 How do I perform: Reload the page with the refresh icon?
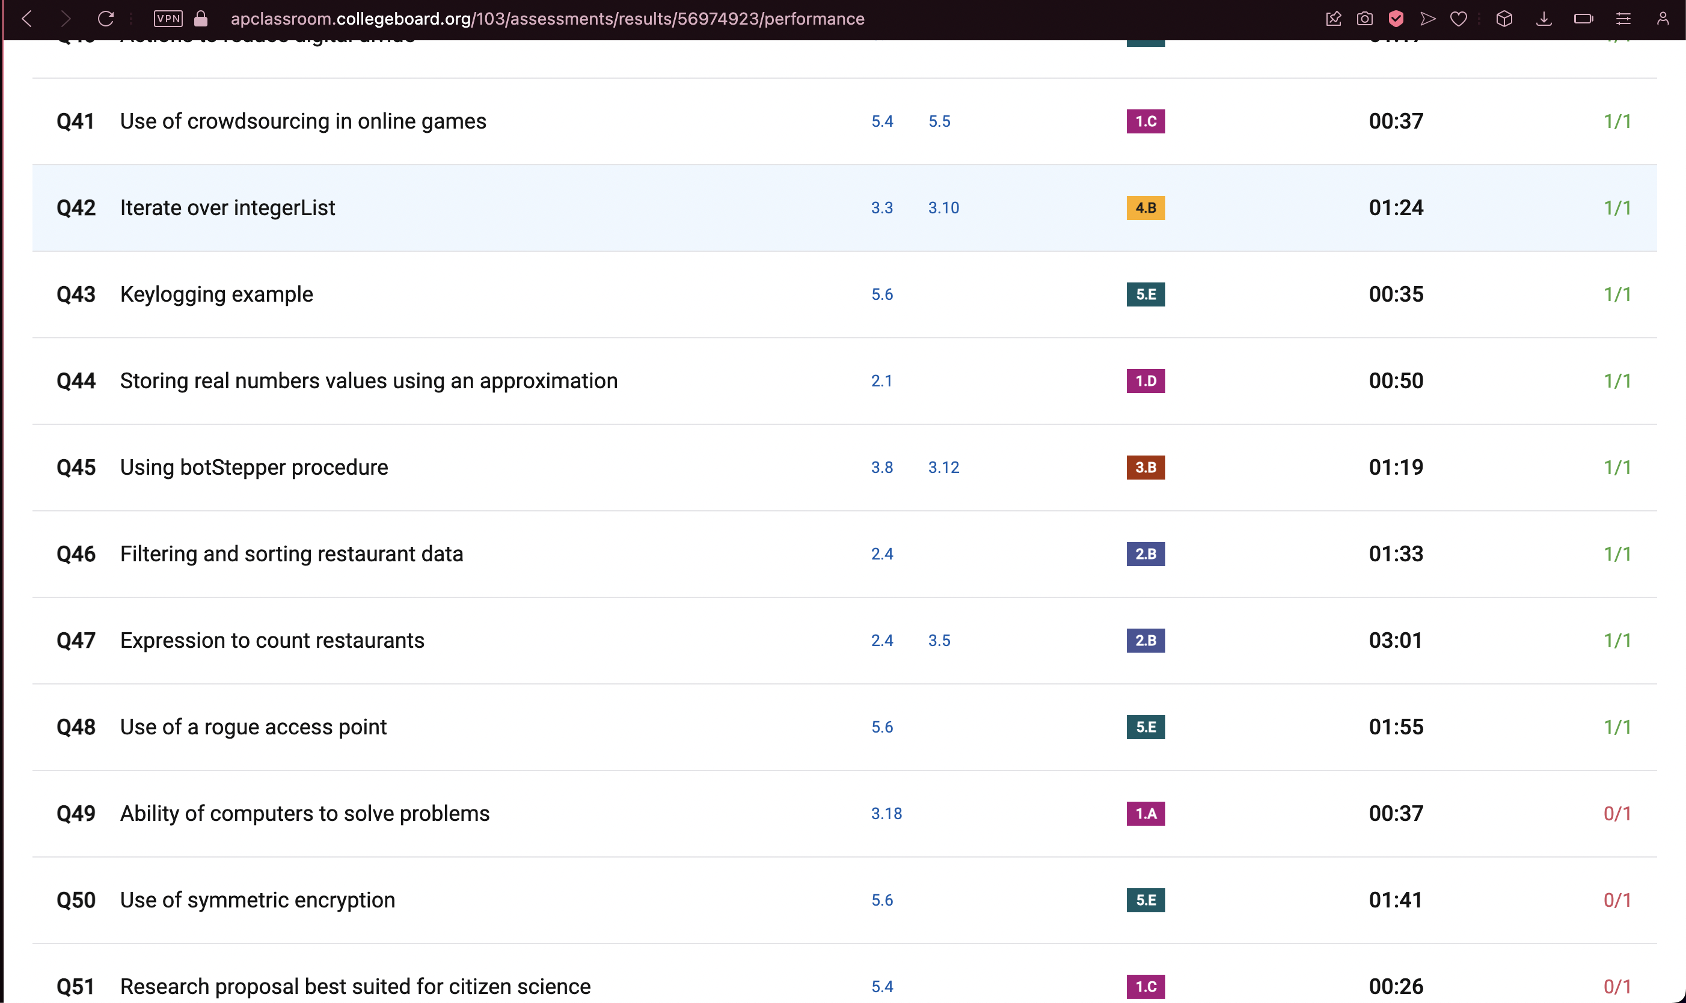(x=105, y=18)
